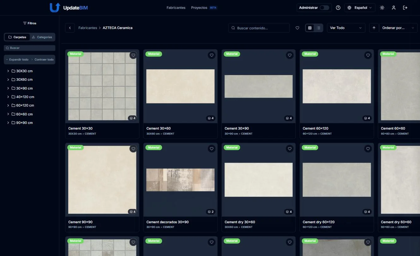Viewport: 420px width, 256px height.
Task: Select the Carpetas tab
Action: [x=17, y=37]
